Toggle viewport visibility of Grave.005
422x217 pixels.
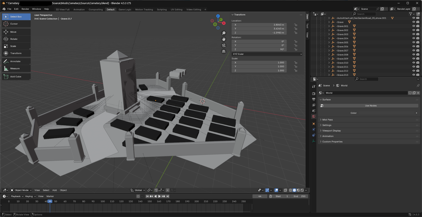click(414, 42)
